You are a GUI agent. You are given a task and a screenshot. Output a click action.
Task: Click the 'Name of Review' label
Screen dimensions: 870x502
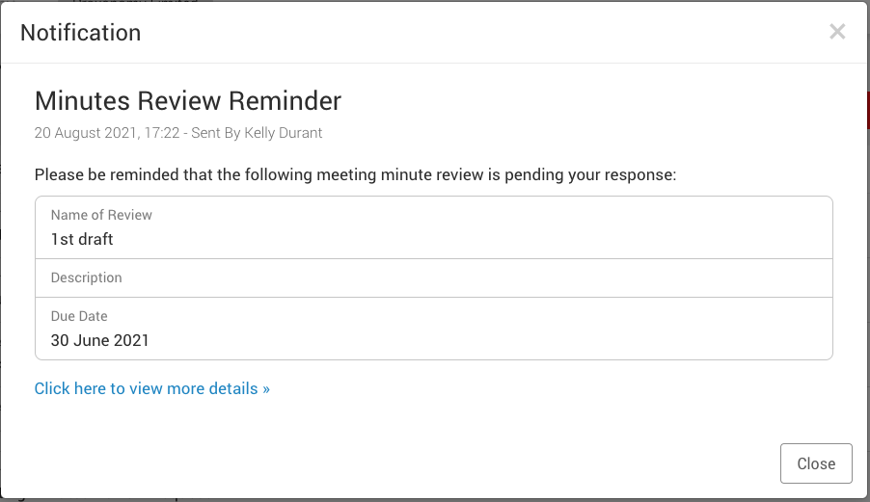click(x=101, y=215)
